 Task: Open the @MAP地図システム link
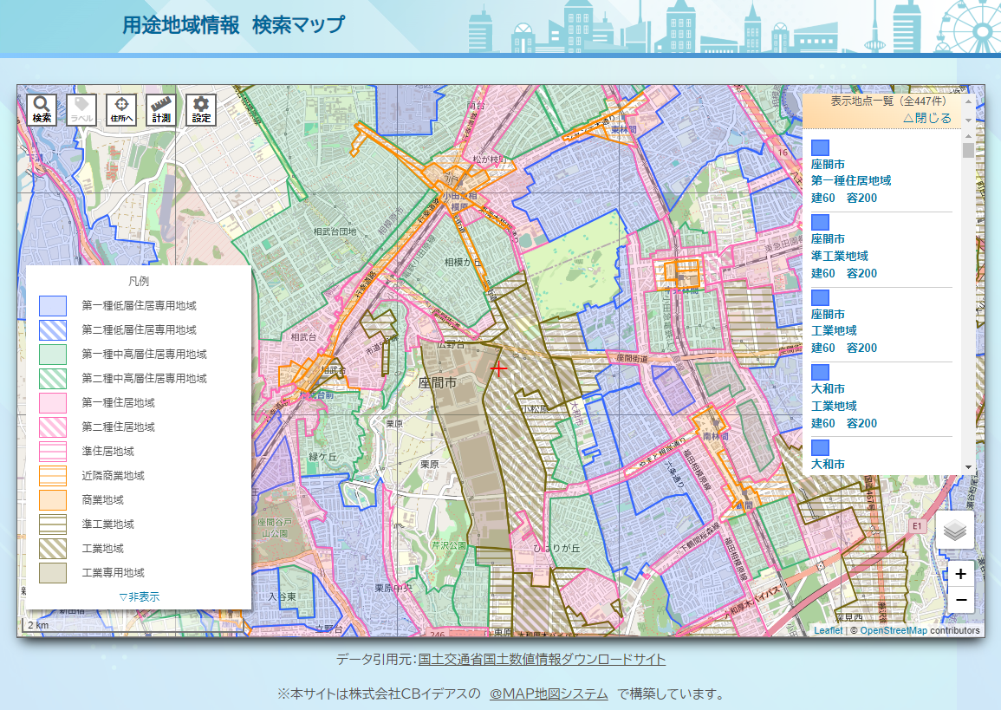548,694
